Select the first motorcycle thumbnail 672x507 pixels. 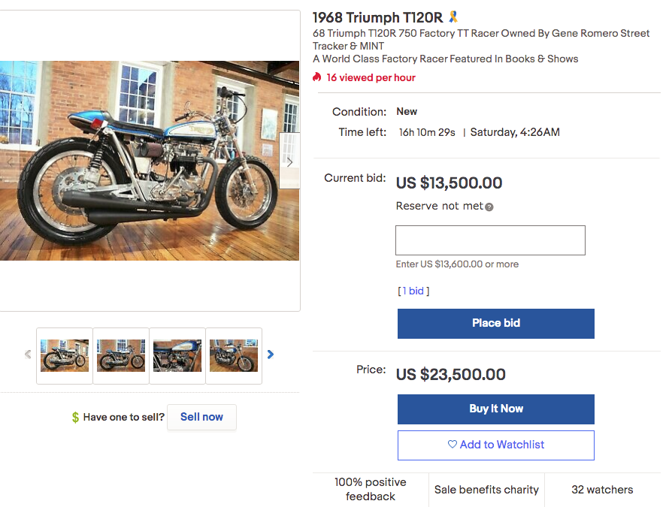[65, 355]
